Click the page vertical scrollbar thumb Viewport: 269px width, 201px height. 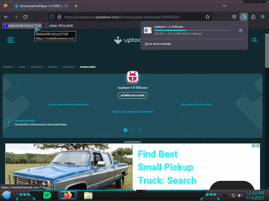(x=267, y=51)
